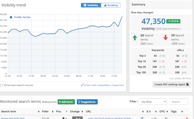This screenshot has width=194, height=119.
Task: Sort by CPC column arrows
Action: pyautogui.click(x=167, y=111)
